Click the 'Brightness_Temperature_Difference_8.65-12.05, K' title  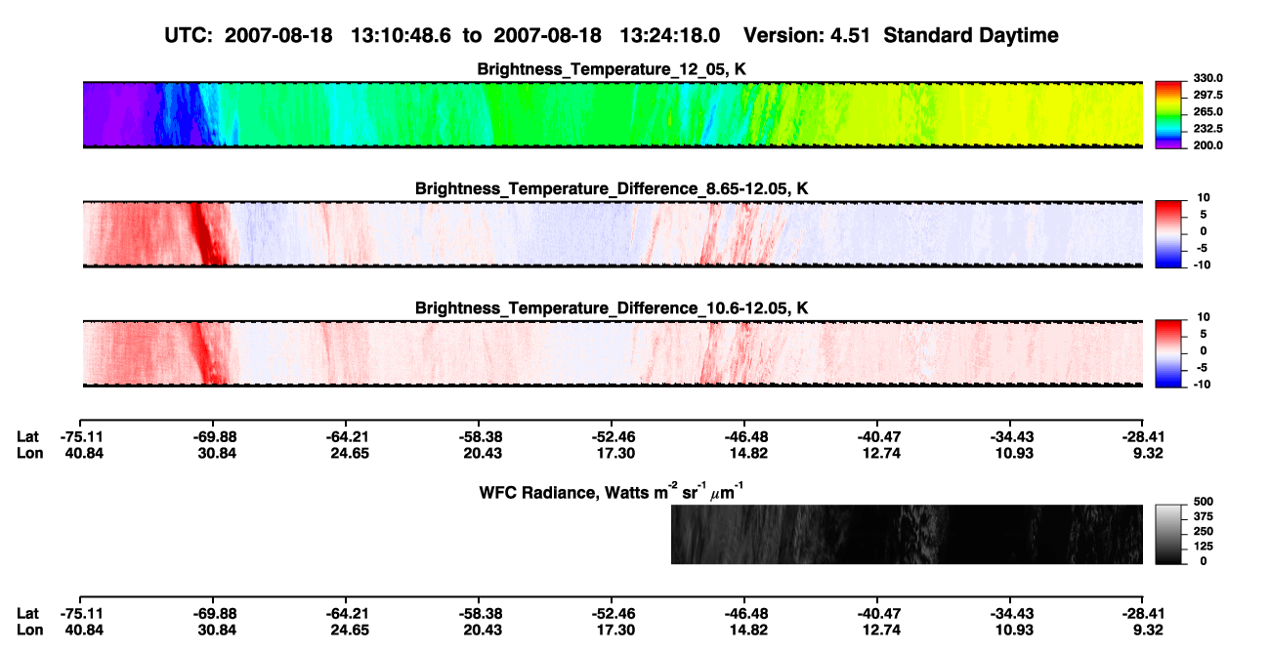click(612, 188)
